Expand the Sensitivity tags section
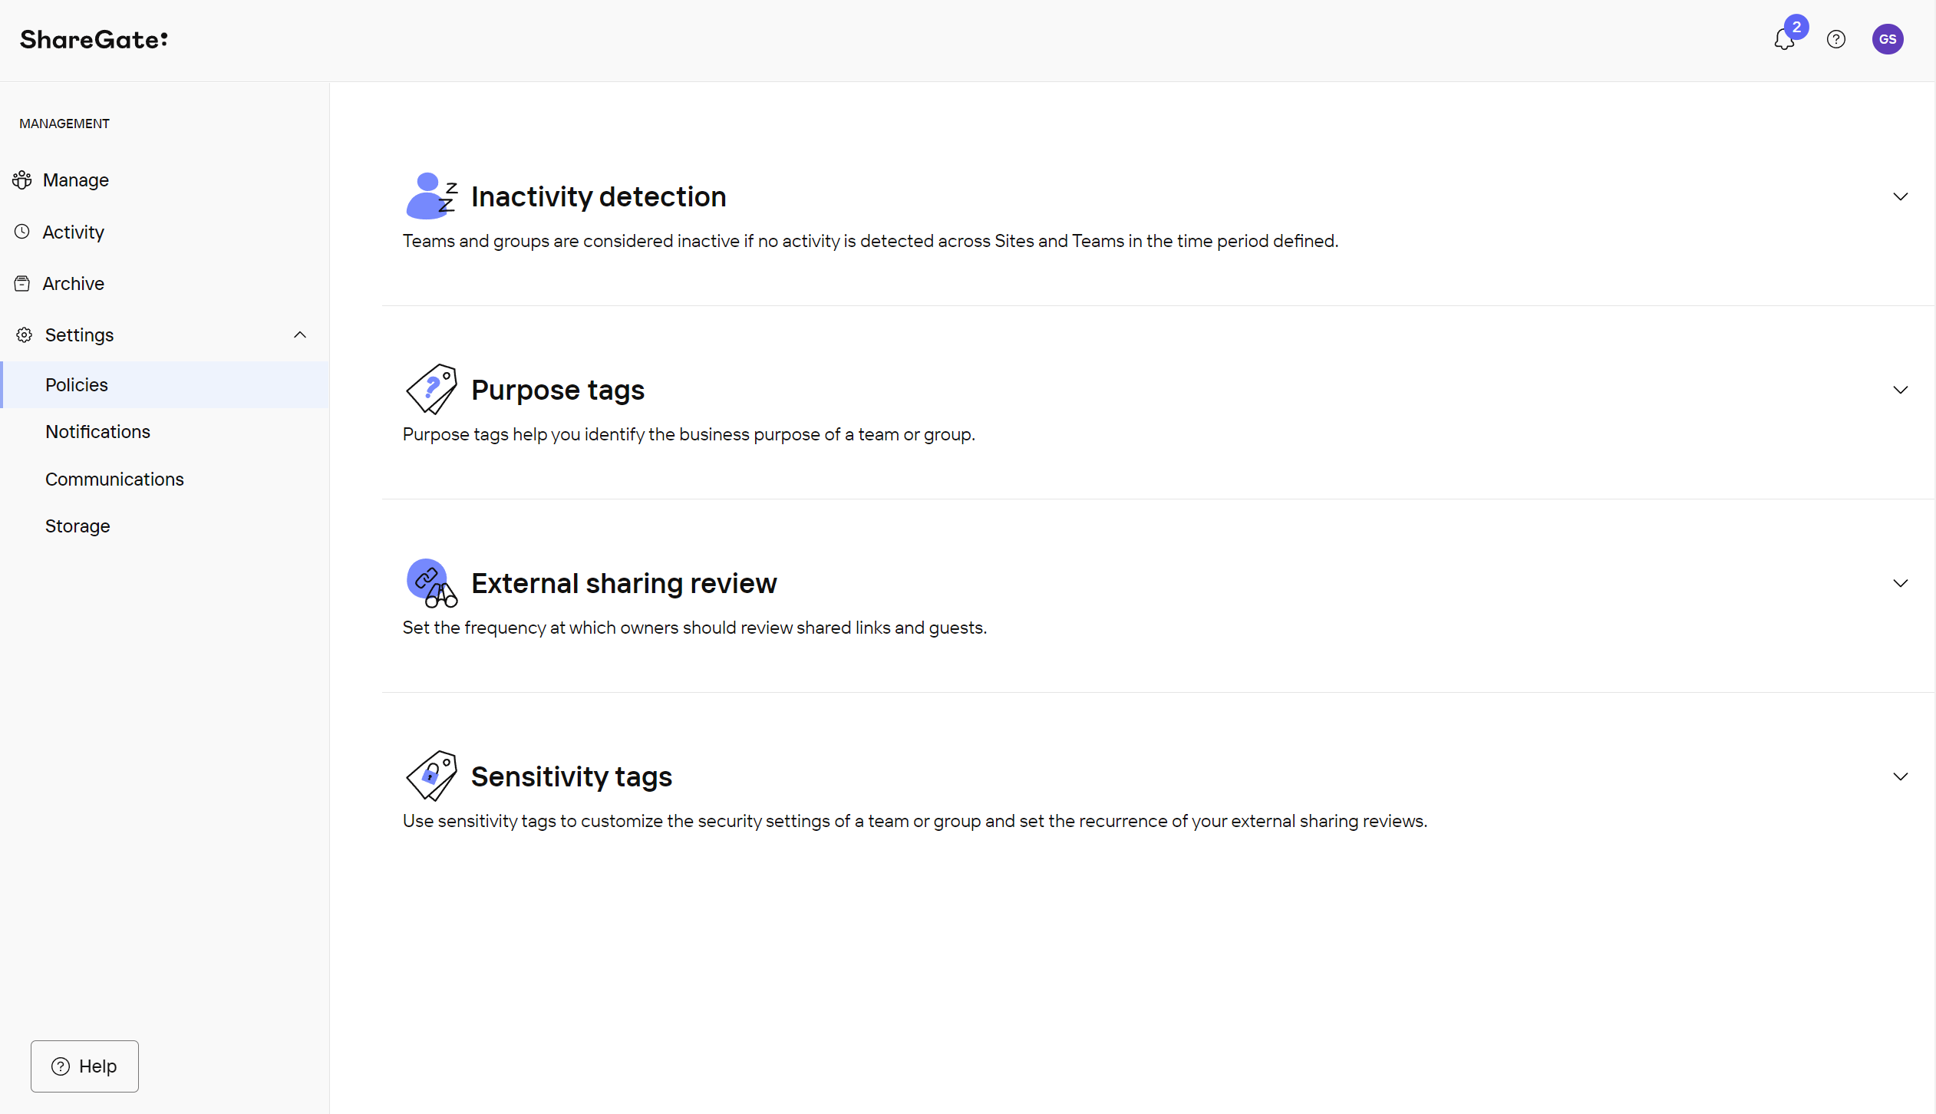 [1900, 776]
